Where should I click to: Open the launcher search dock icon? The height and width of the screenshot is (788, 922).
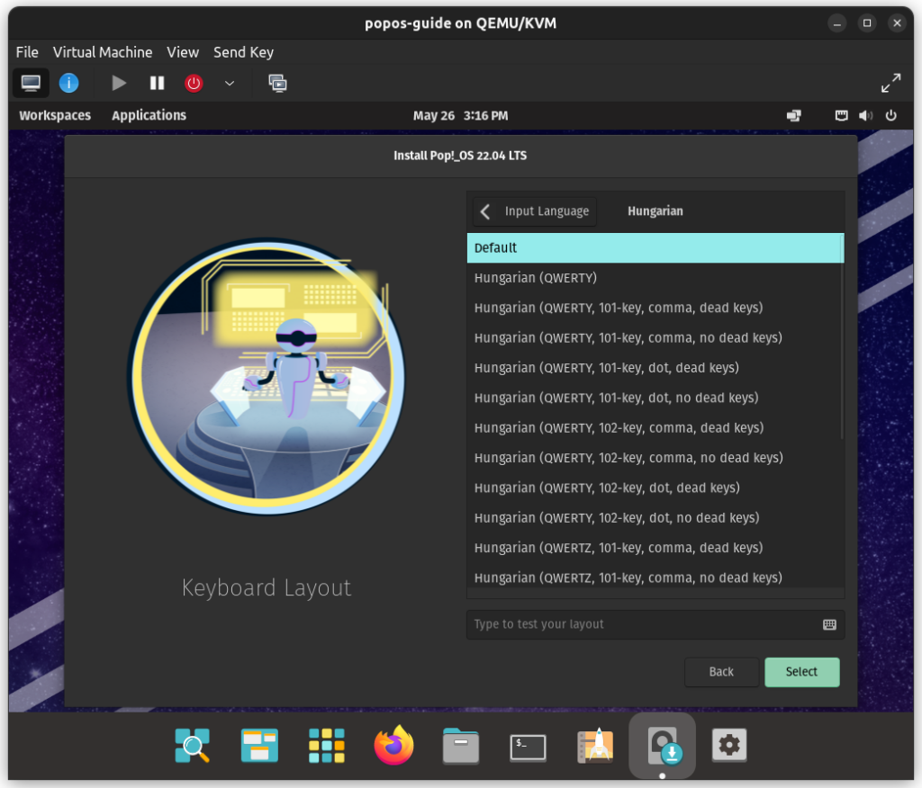193,745
